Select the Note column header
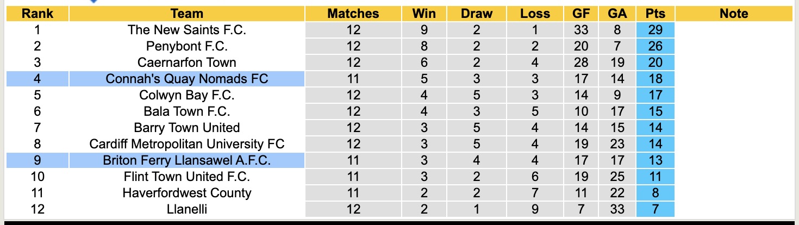 click(x=734, y=14)
